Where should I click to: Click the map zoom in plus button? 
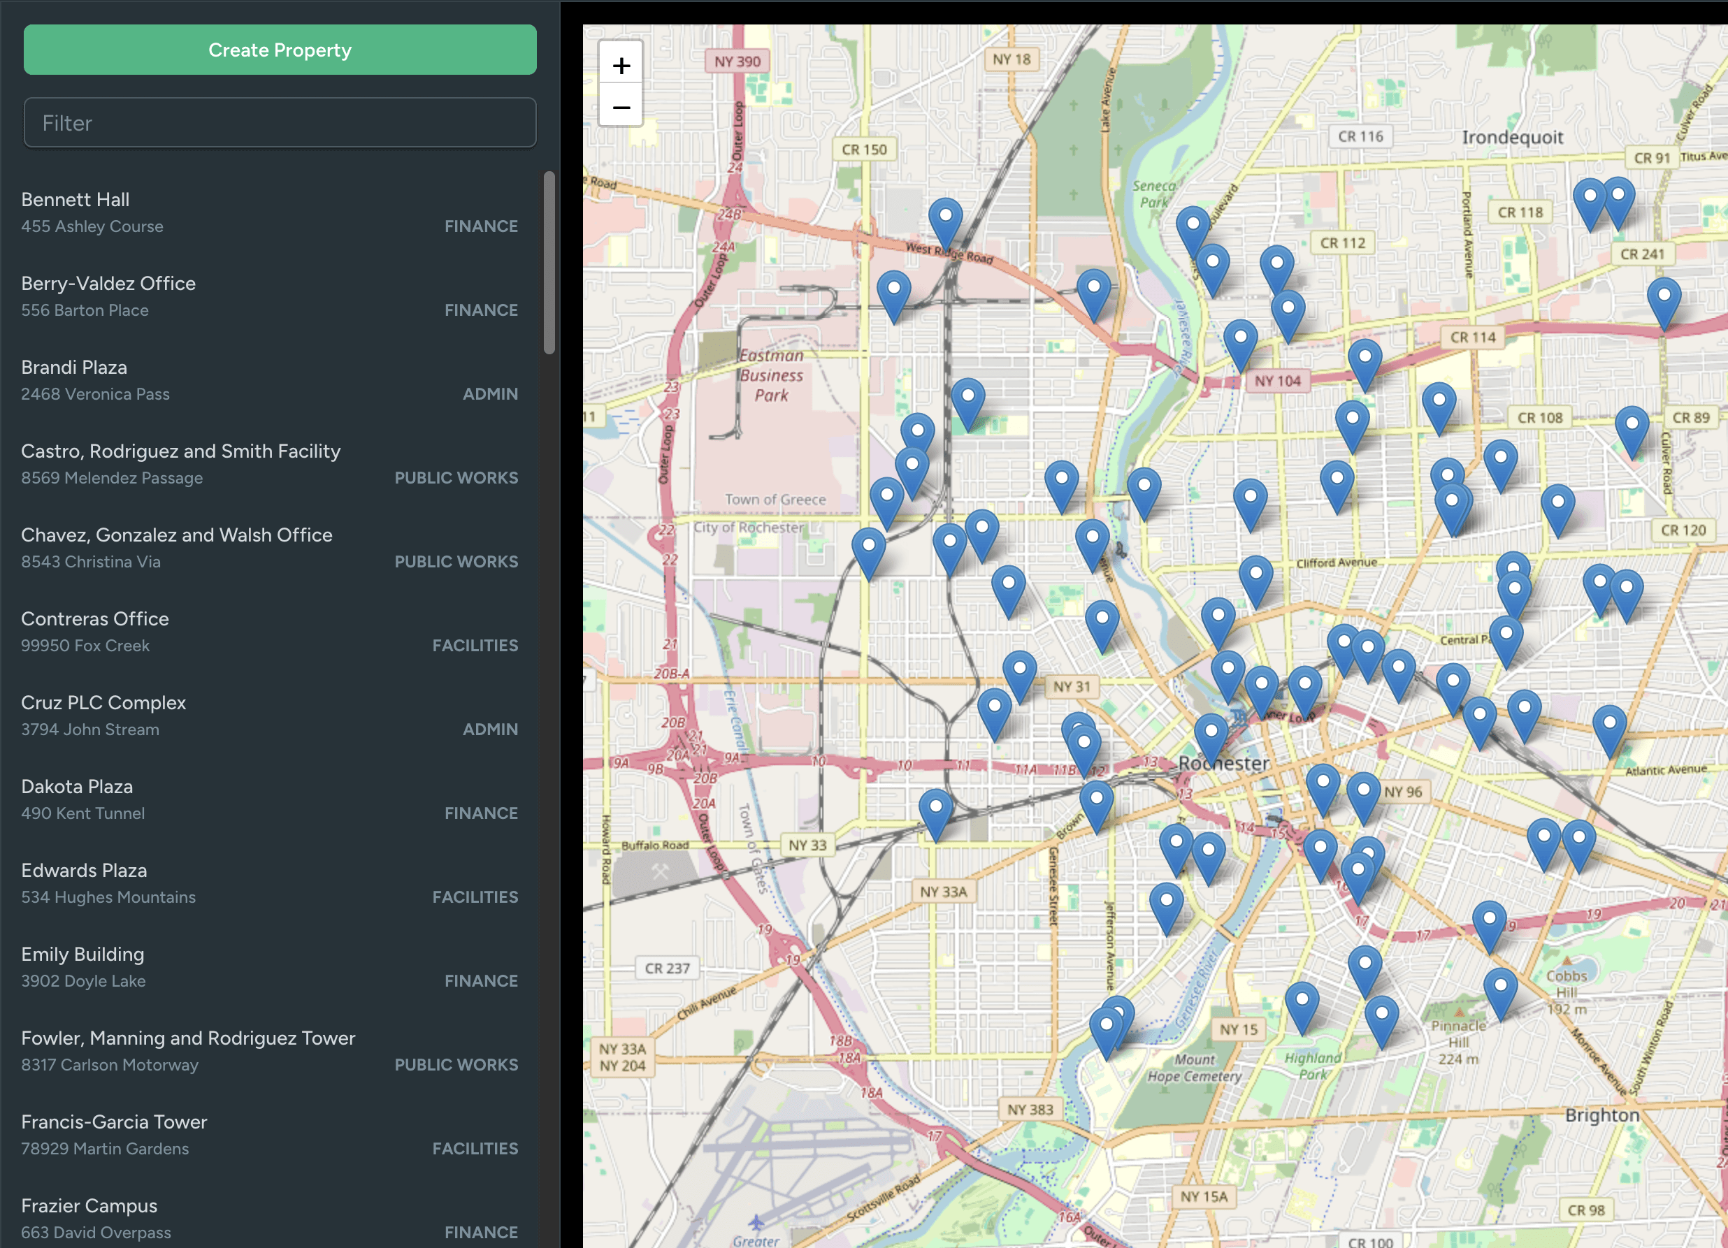(621, 66)
